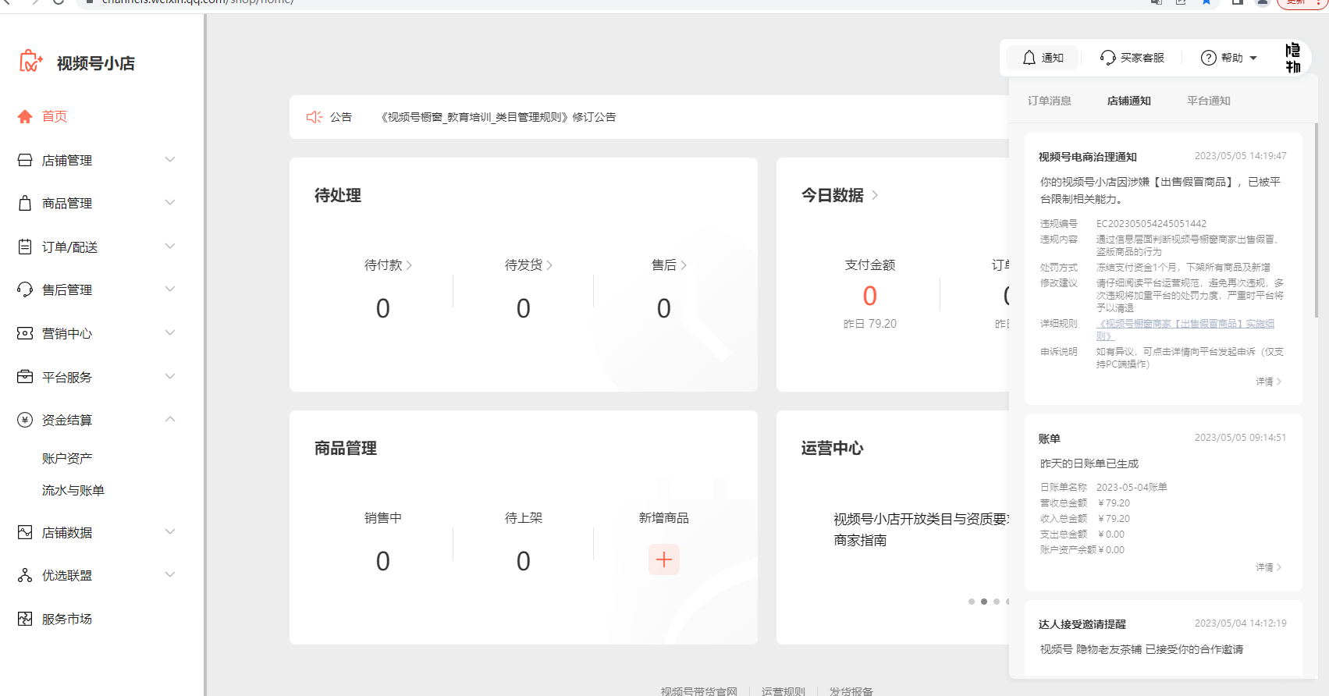Image resolution: width=1329 pixels, height=696 pixels.
Task: Open the 今日数据 details arrow
Action: point(875,195)
